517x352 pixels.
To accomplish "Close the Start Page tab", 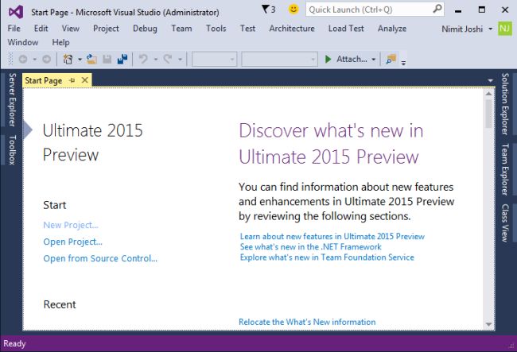I will [x=85, y=80].
